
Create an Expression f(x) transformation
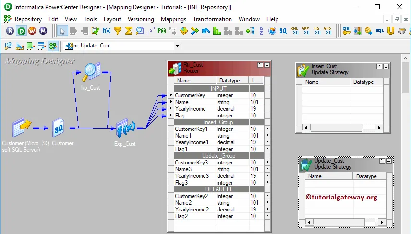click(x=107, y=31)
